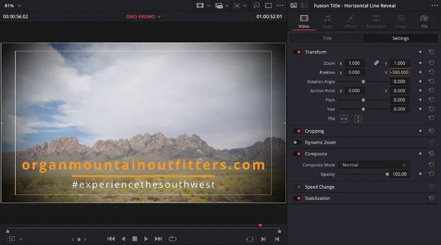Viewport: 441px width, 245px height.
Task: Switch to the File inspector tab
Action: 424,22
